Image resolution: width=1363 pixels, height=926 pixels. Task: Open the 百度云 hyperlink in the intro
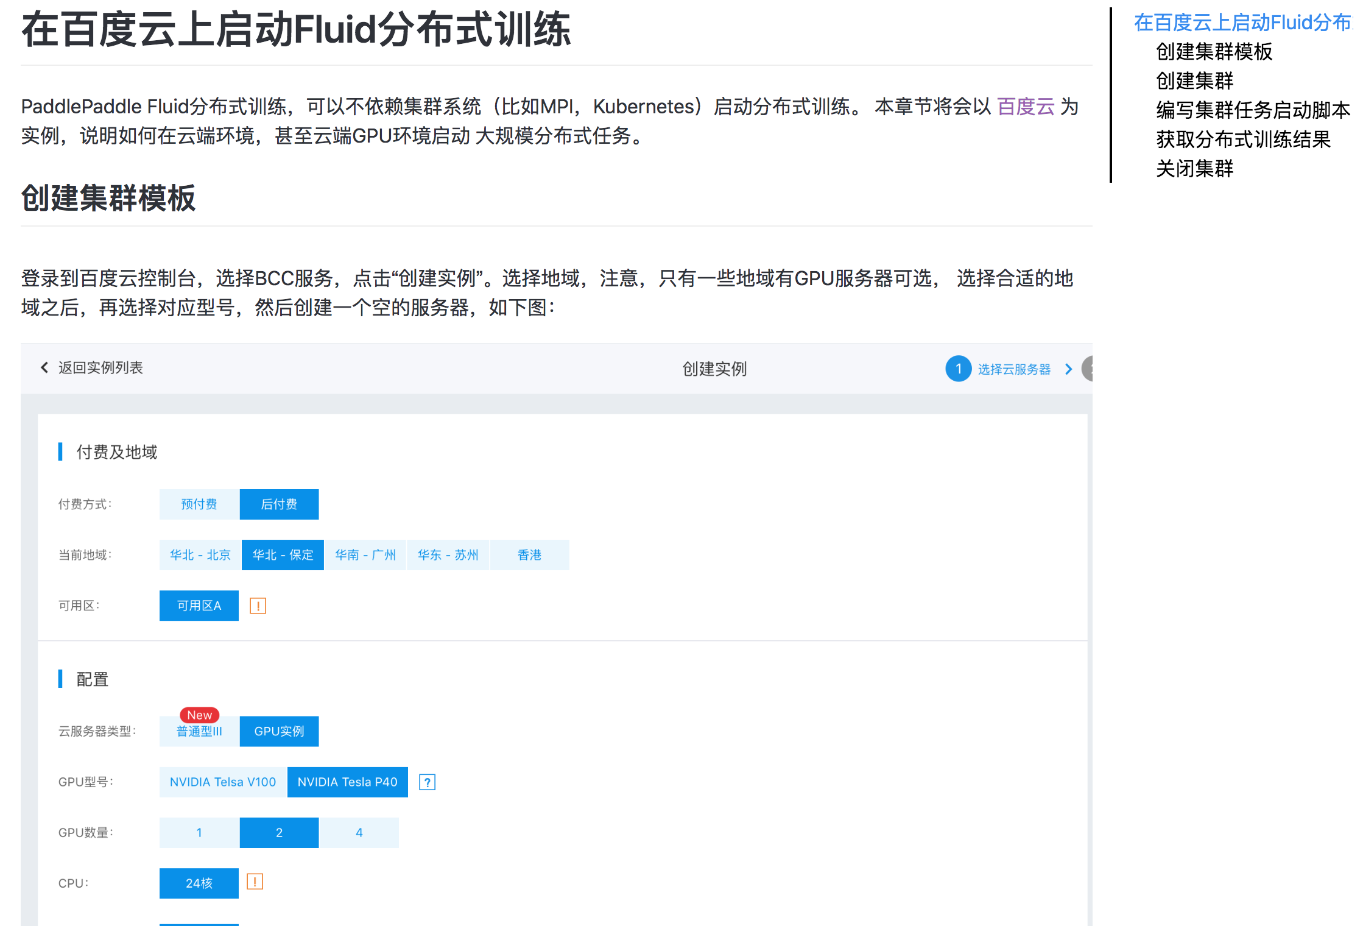pyautogui.click(x=1026, y=107)
